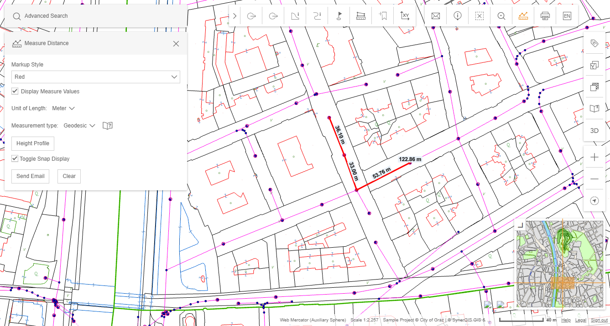Select the measure tool with orange ruler icon
Screen dimensions: 610x326
pos(523,15)
